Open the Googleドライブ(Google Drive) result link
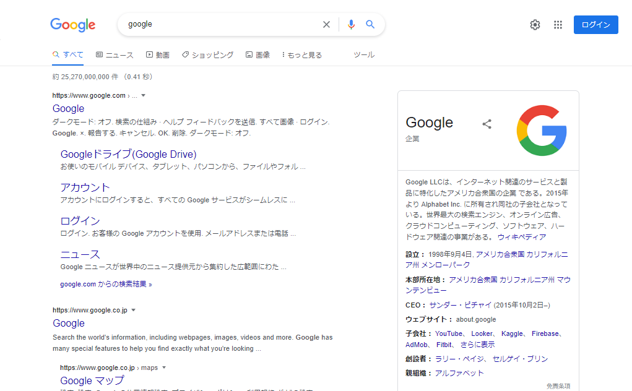Image resolution: width=632 pixels, height=391 pixels. click(x=128, y=154)
